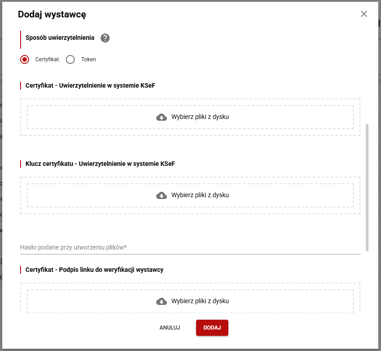Click the Token option label text

tap(89, 59)
